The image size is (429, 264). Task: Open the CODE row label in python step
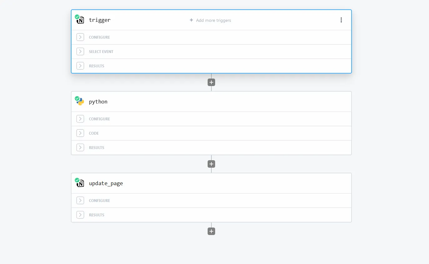tap(94, 133)
